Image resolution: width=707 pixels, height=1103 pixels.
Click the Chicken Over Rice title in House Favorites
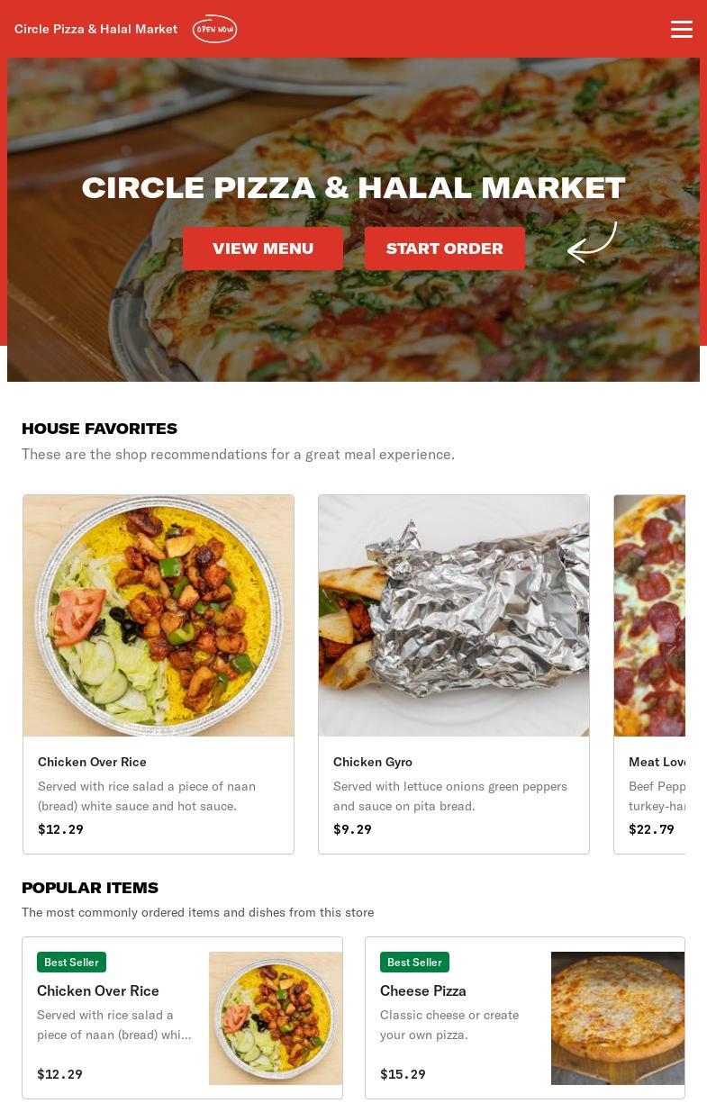(x=92, y=762)
